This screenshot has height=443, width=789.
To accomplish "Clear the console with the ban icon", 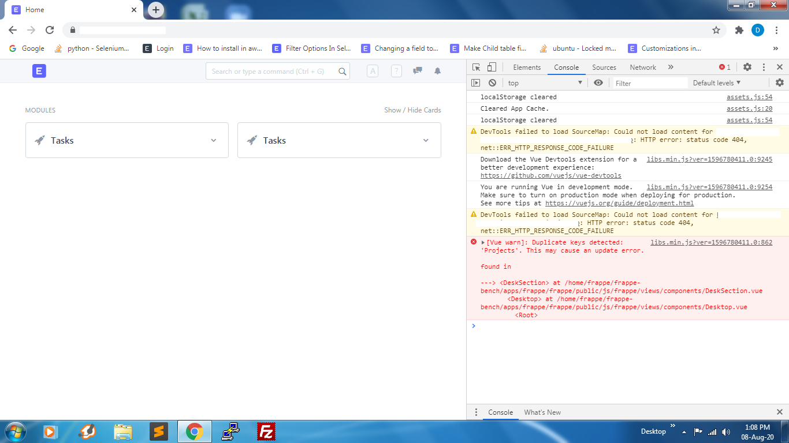I will [x=492, y=83].
